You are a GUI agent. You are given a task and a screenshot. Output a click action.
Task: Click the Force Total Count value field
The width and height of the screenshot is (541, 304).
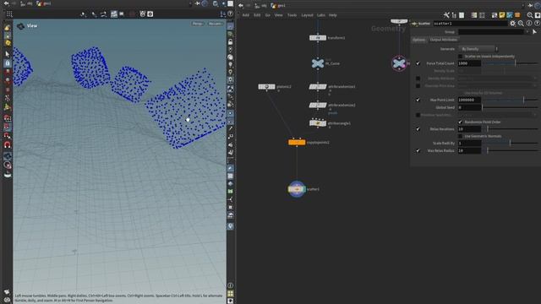(x=469, y=63)
